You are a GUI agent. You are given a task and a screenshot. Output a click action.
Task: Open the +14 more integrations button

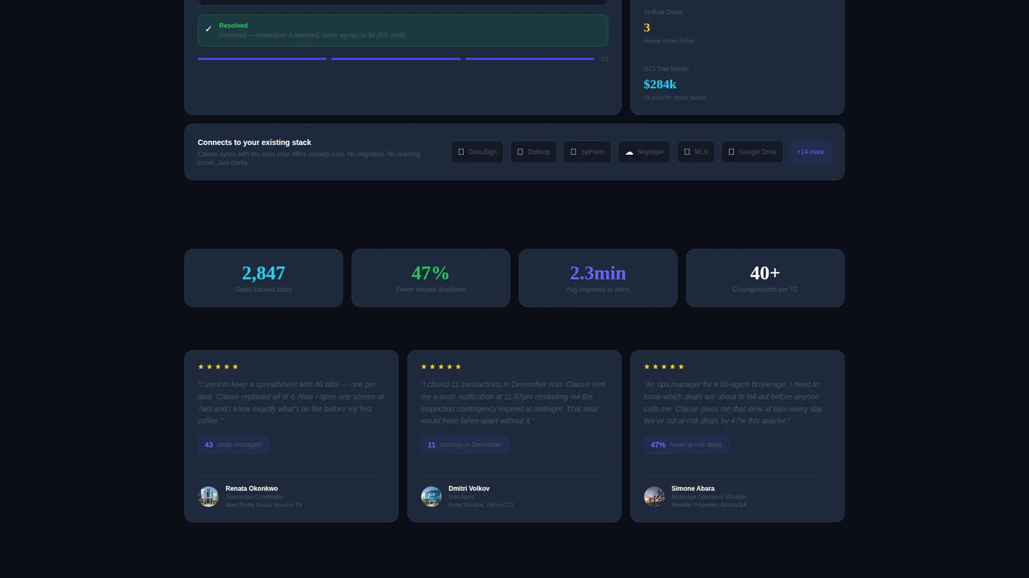coord(810,152)
